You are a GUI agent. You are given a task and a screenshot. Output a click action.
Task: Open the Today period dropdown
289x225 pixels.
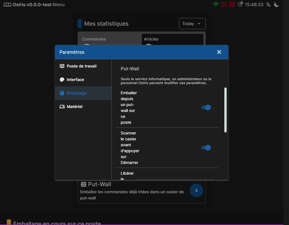[192, 24]
